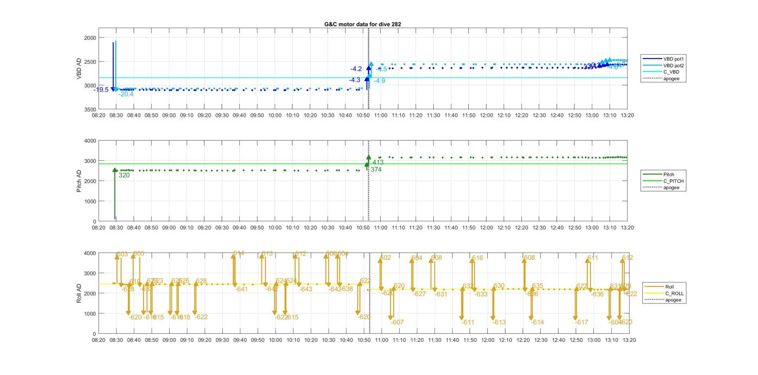Click the '10:00' tick under the Roll plot

275,340
